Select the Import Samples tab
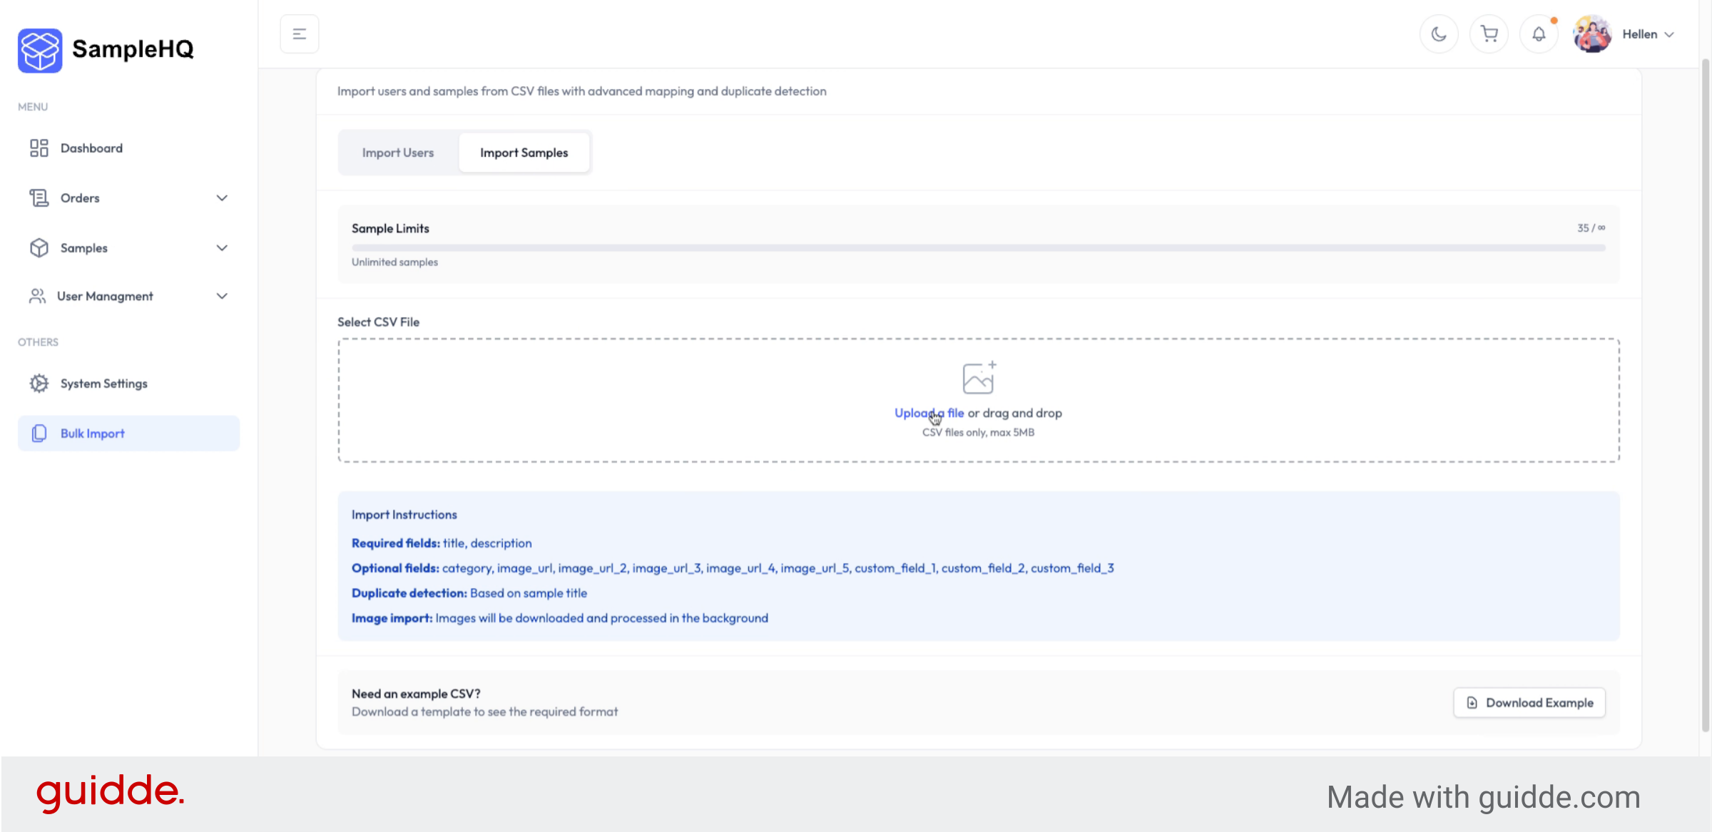 (524, 152)
